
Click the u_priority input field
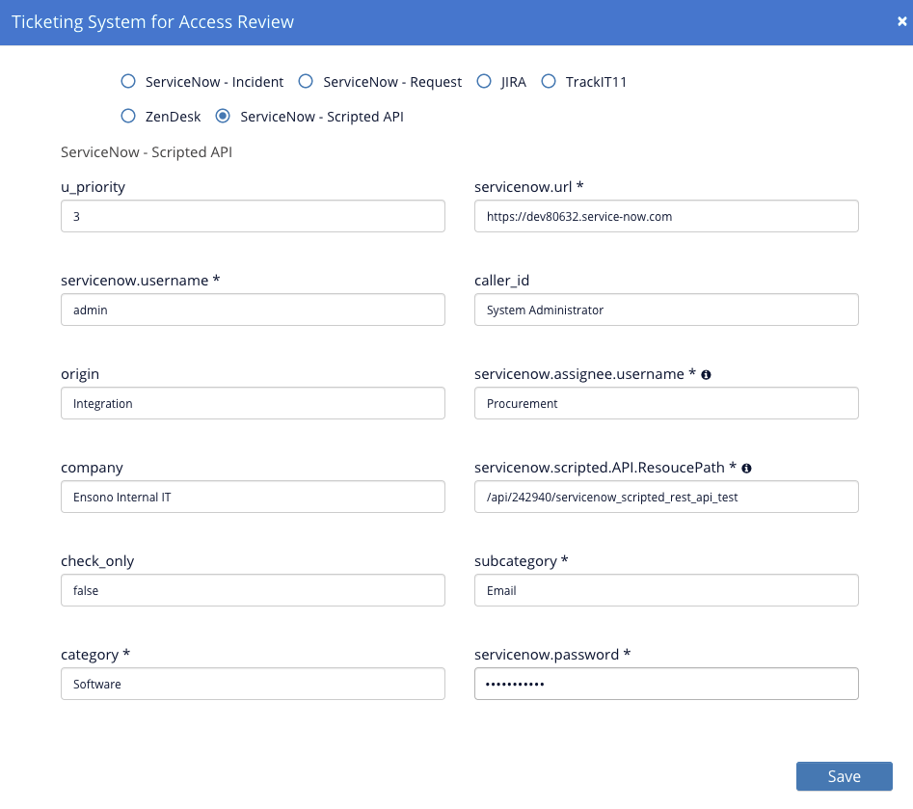tap(253, 216)
